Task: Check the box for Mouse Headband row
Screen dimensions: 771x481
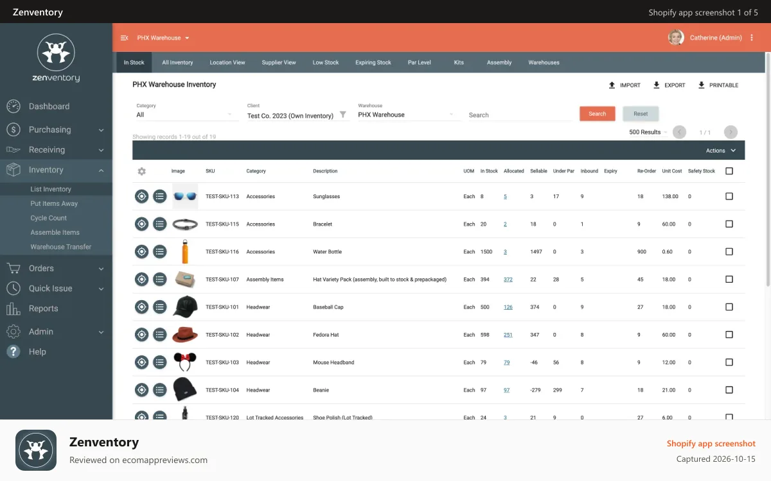Action: 729,362
